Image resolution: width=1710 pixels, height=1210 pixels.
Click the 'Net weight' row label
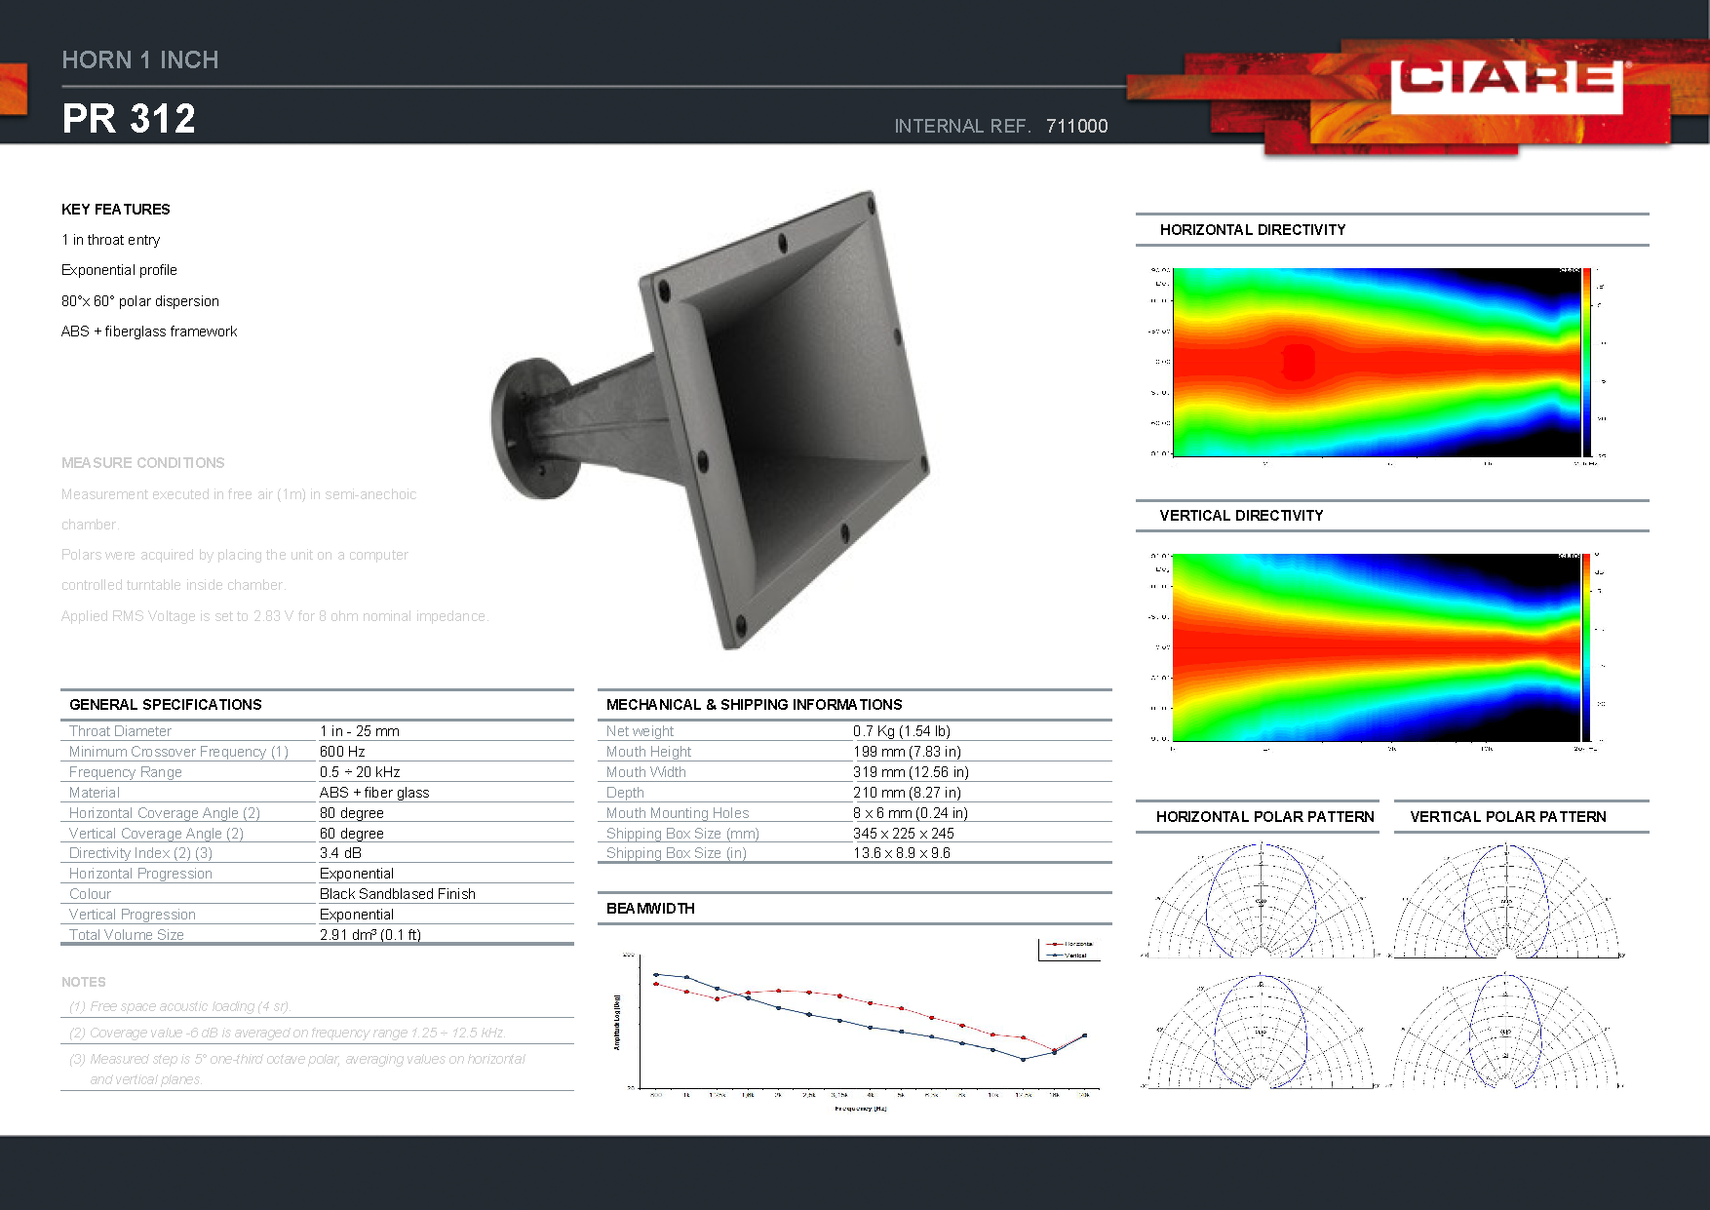[640, 731]
